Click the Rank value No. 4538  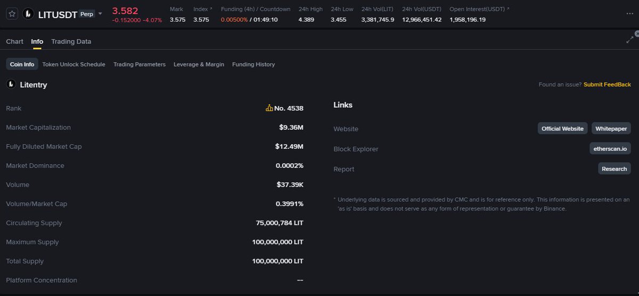pyautogui.click(x=289, y=108)
